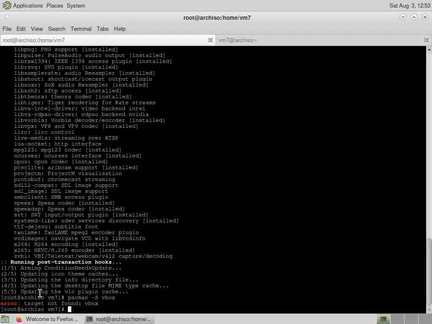
Task: Open the Applications menu
Action: (28, 5)
